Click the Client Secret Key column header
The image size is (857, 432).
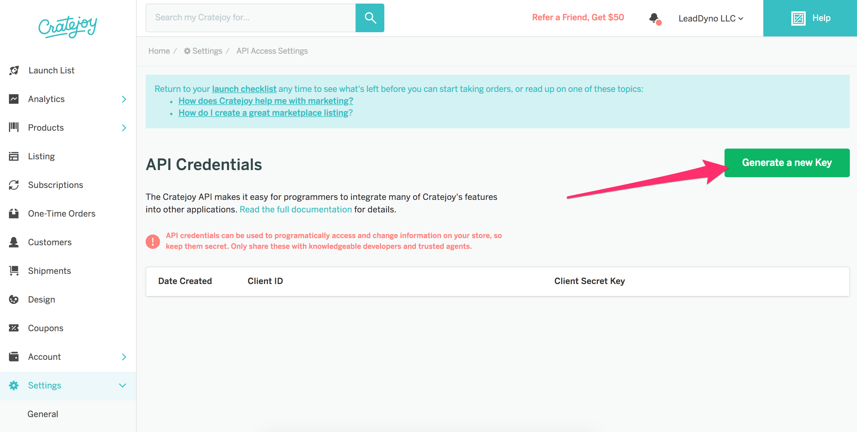pos(590,281)
